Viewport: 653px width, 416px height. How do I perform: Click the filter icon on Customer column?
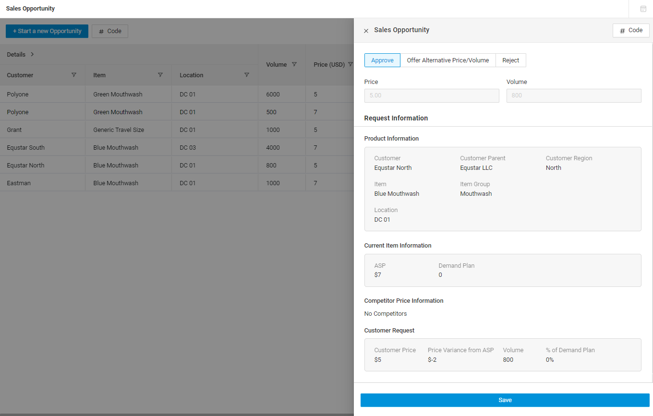(74, 75)
